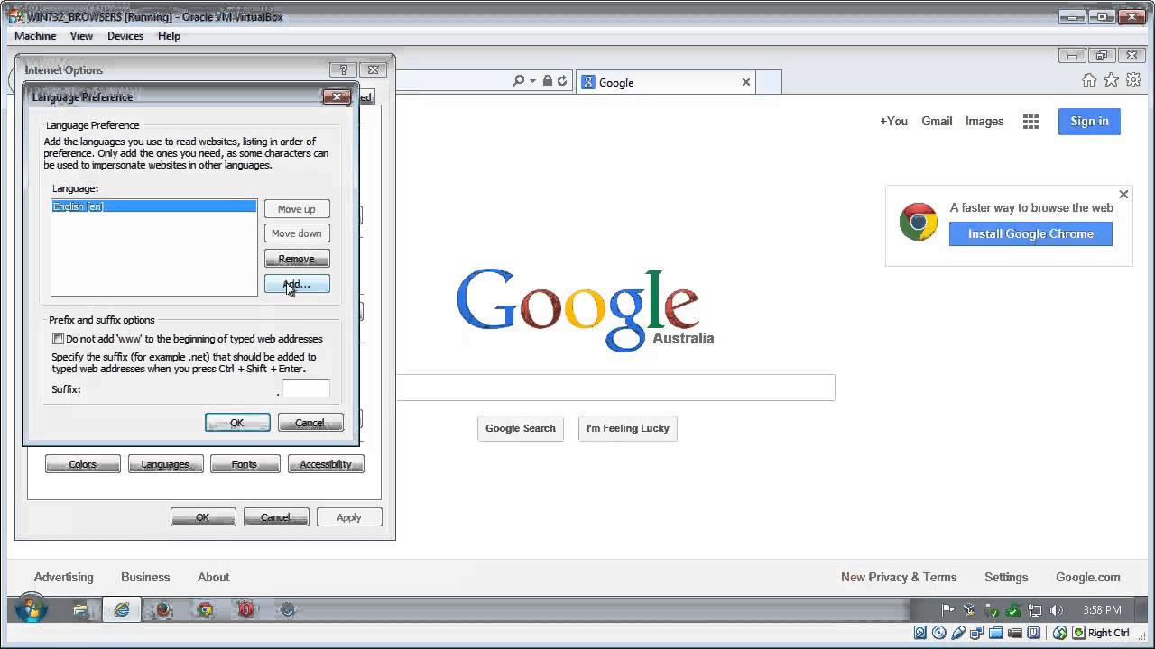Cancel the Language Preference dialog
Image resolution: width=1155 pixels, height=649 pixels.
pos(310,423)
